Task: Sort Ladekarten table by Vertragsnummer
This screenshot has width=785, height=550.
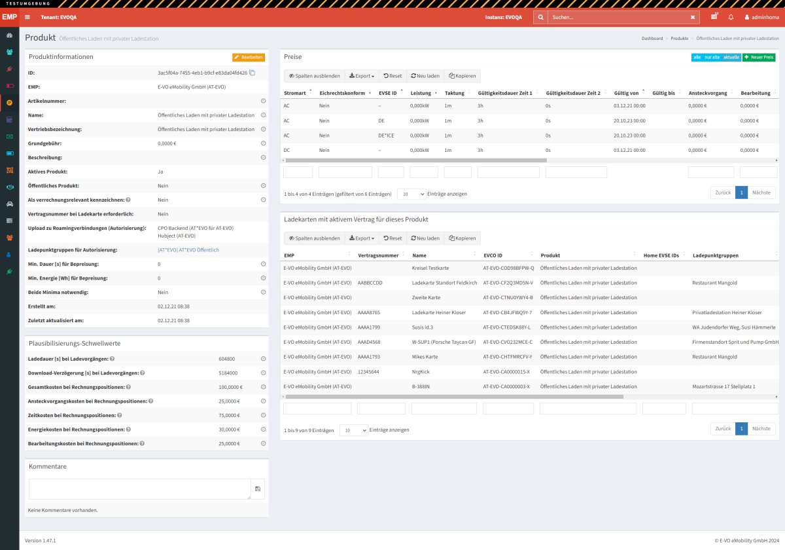Action: [382, 255]
